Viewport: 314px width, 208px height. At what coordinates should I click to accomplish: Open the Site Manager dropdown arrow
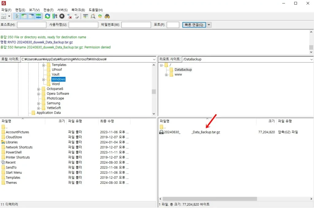point(9,16)
